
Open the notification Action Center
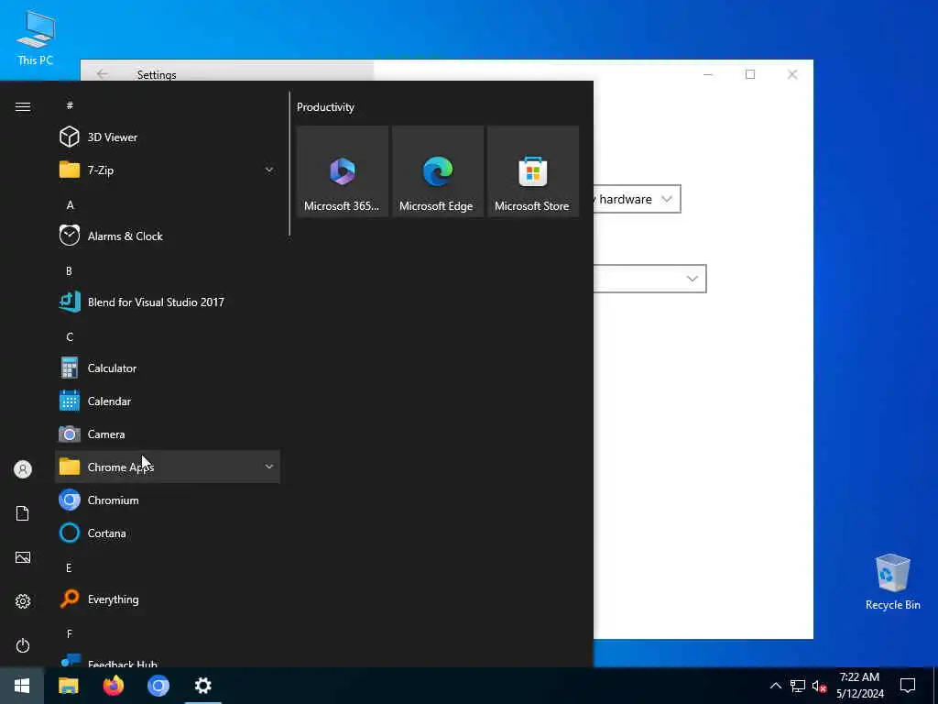[908, 686]
